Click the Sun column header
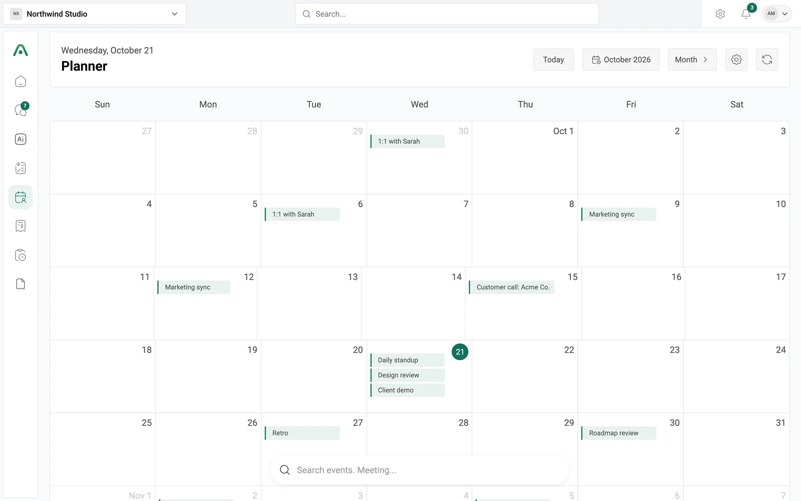 click(x=102, y=104)
